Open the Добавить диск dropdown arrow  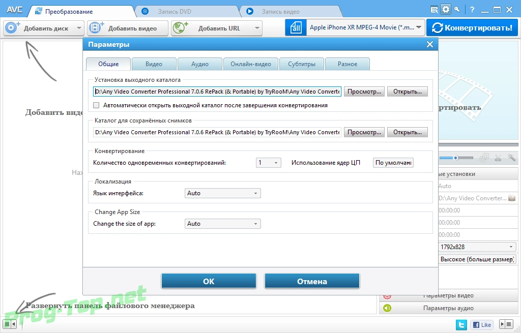click(79, 28)
